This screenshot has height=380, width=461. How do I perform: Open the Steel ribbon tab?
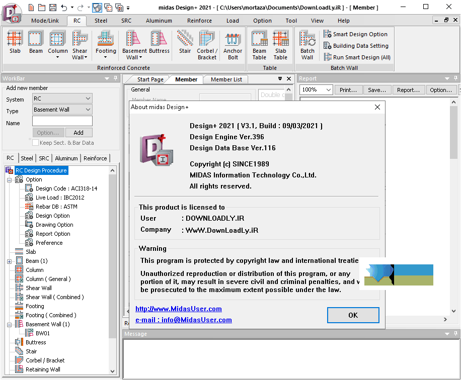[101, 21]
